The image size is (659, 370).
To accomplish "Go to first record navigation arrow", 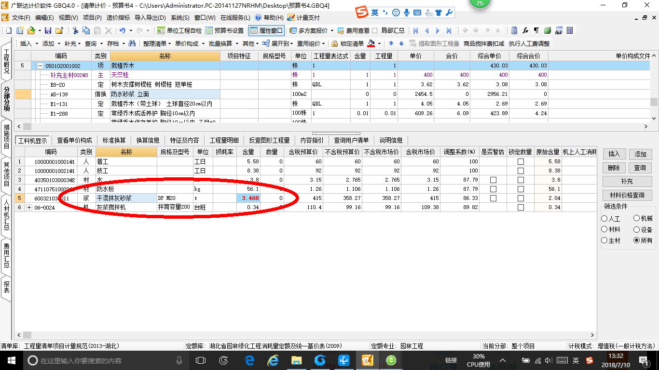I will [x=415, y=30].
